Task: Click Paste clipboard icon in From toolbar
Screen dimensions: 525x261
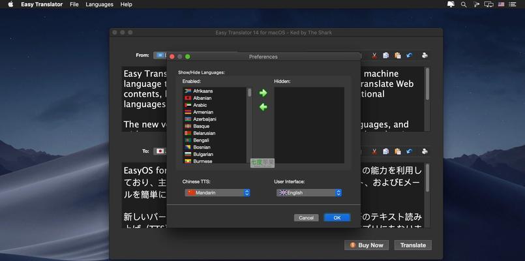Action: coord(397,55)
